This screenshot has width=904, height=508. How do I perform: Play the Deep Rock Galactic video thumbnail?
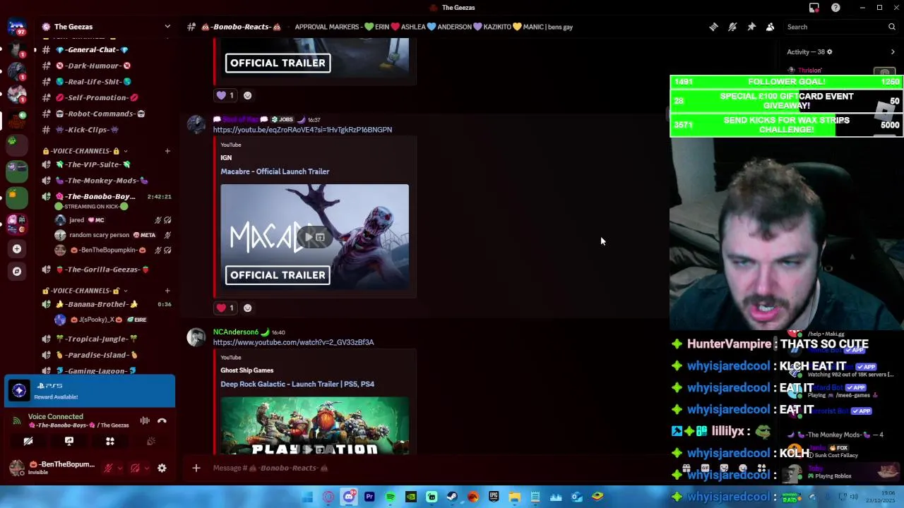314,425
